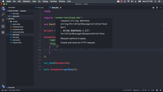Open composer.lock in the explorer

[18, 29]
